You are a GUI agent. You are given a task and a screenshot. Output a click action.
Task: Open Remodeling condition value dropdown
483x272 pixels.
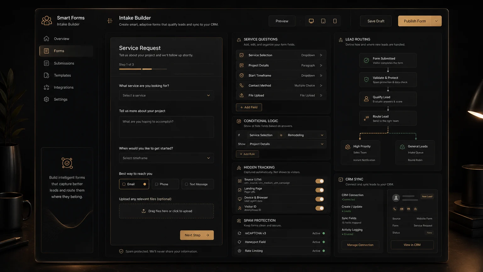[x=305, y=135]
